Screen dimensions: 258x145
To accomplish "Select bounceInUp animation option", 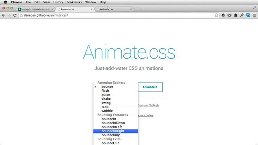I will 116,135.
